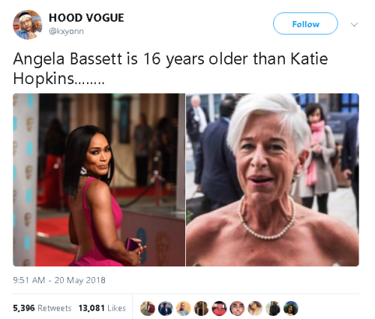The width and height of the screenshot is (375, 319).
Task: Open liker avatar with red shirt
Action: pyautogui.click(x=219, y=308)
